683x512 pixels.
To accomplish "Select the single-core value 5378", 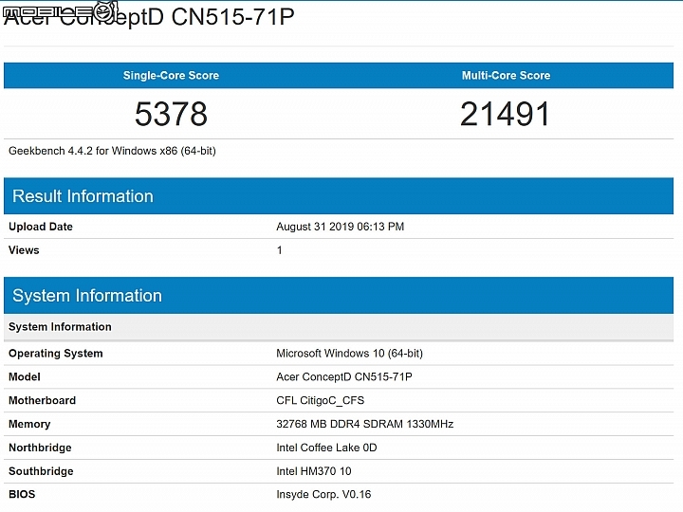I will pos(171,114).
